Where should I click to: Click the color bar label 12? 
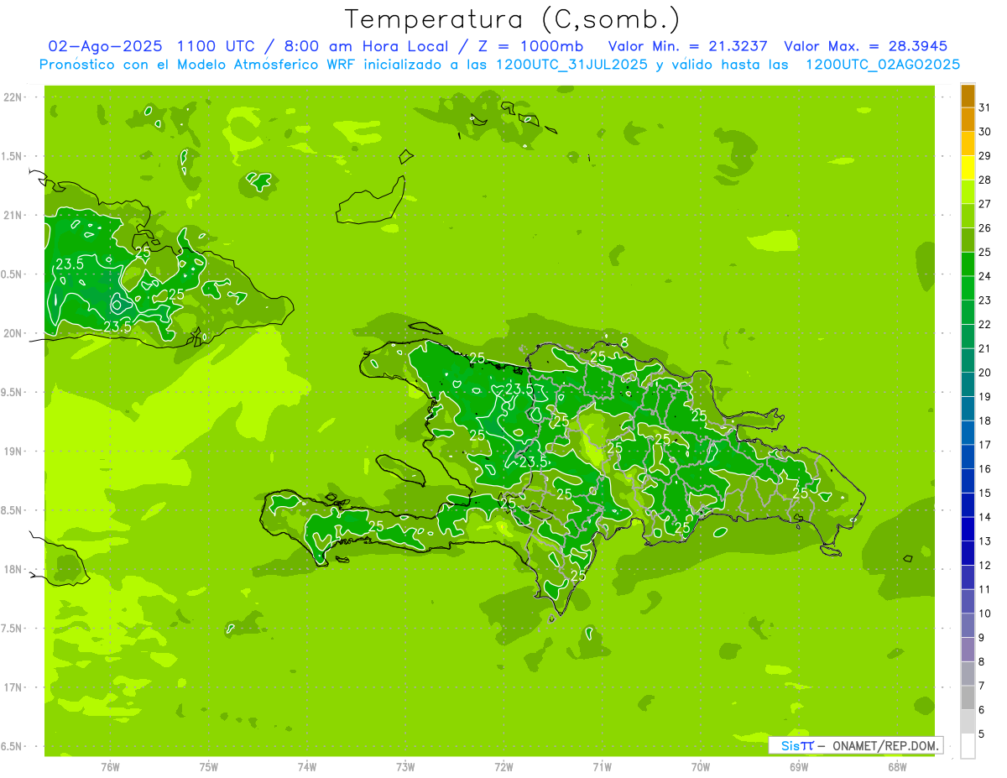pos(985,566)
